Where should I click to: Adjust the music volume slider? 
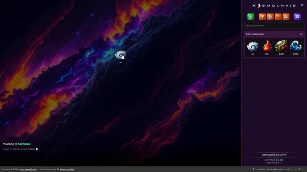(288, 169)
